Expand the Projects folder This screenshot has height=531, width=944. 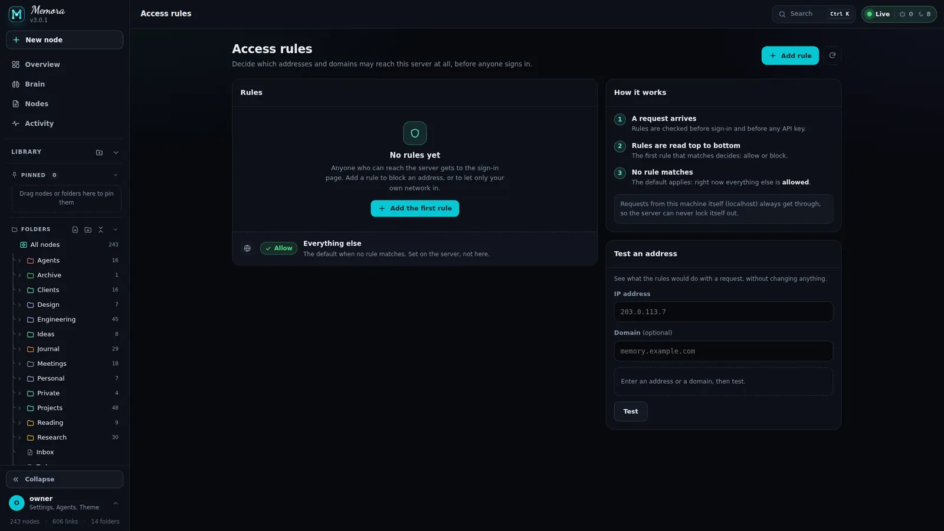coord(19,408)
